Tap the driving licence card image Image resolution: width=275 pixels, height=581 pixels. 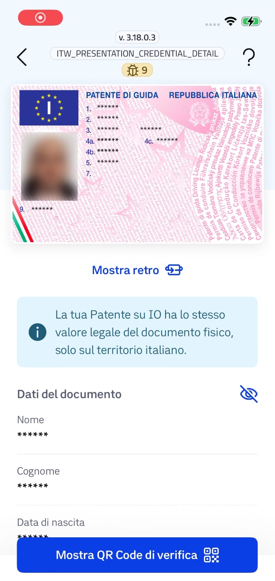click(x=137, y=164)
